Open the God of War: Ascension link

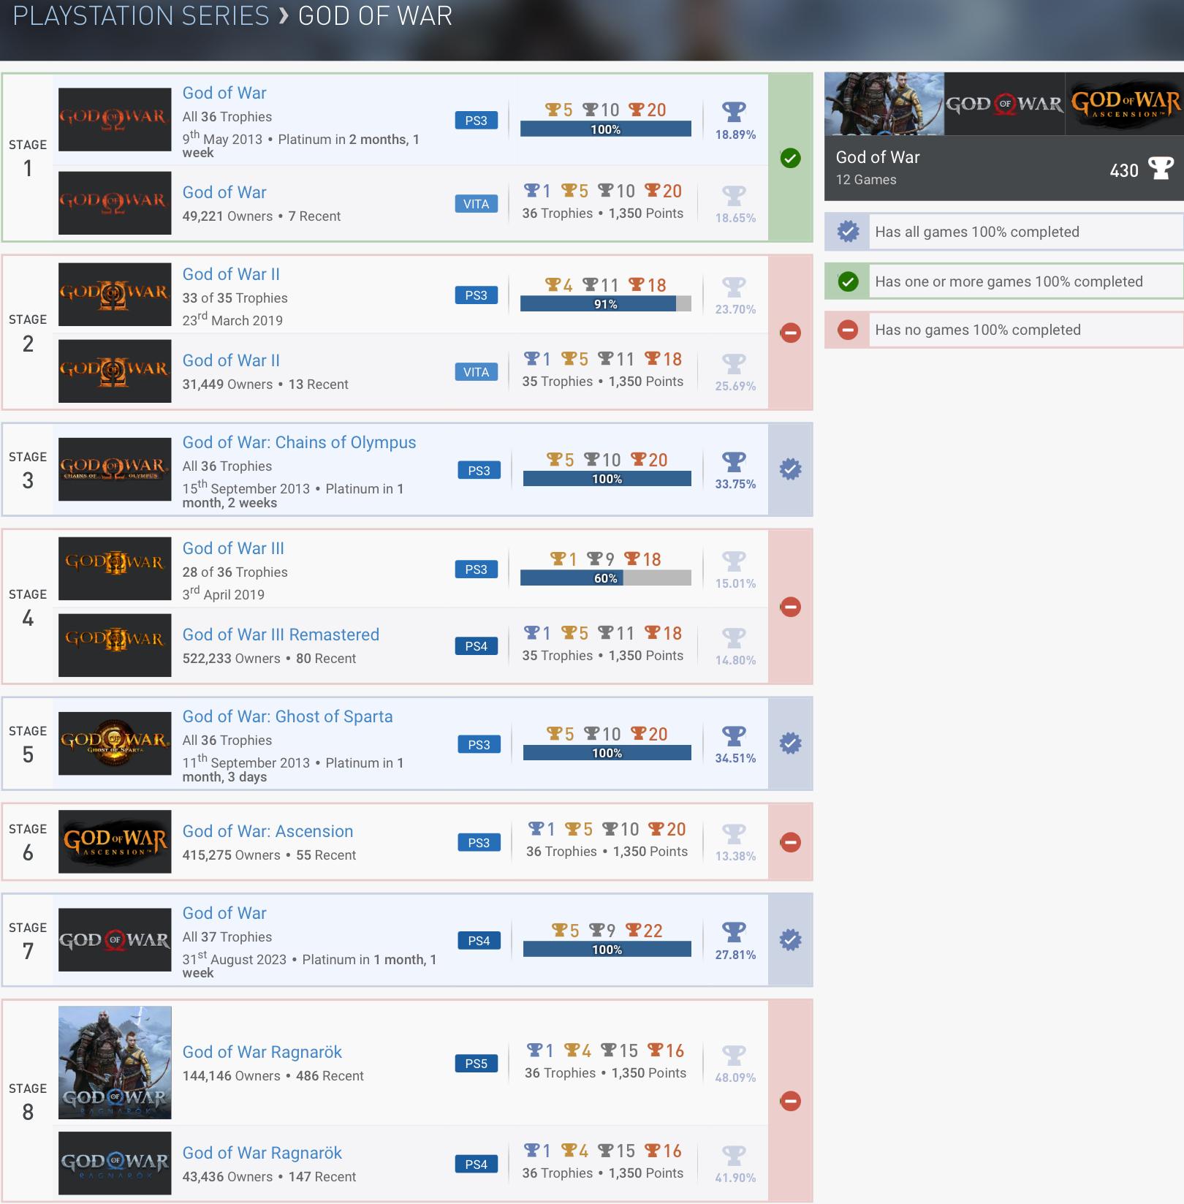(267, 831)
